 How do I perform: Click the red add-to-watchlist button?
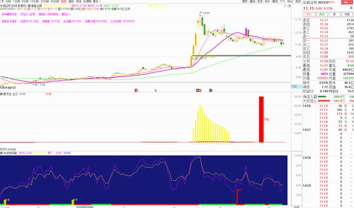pos(345,2)
